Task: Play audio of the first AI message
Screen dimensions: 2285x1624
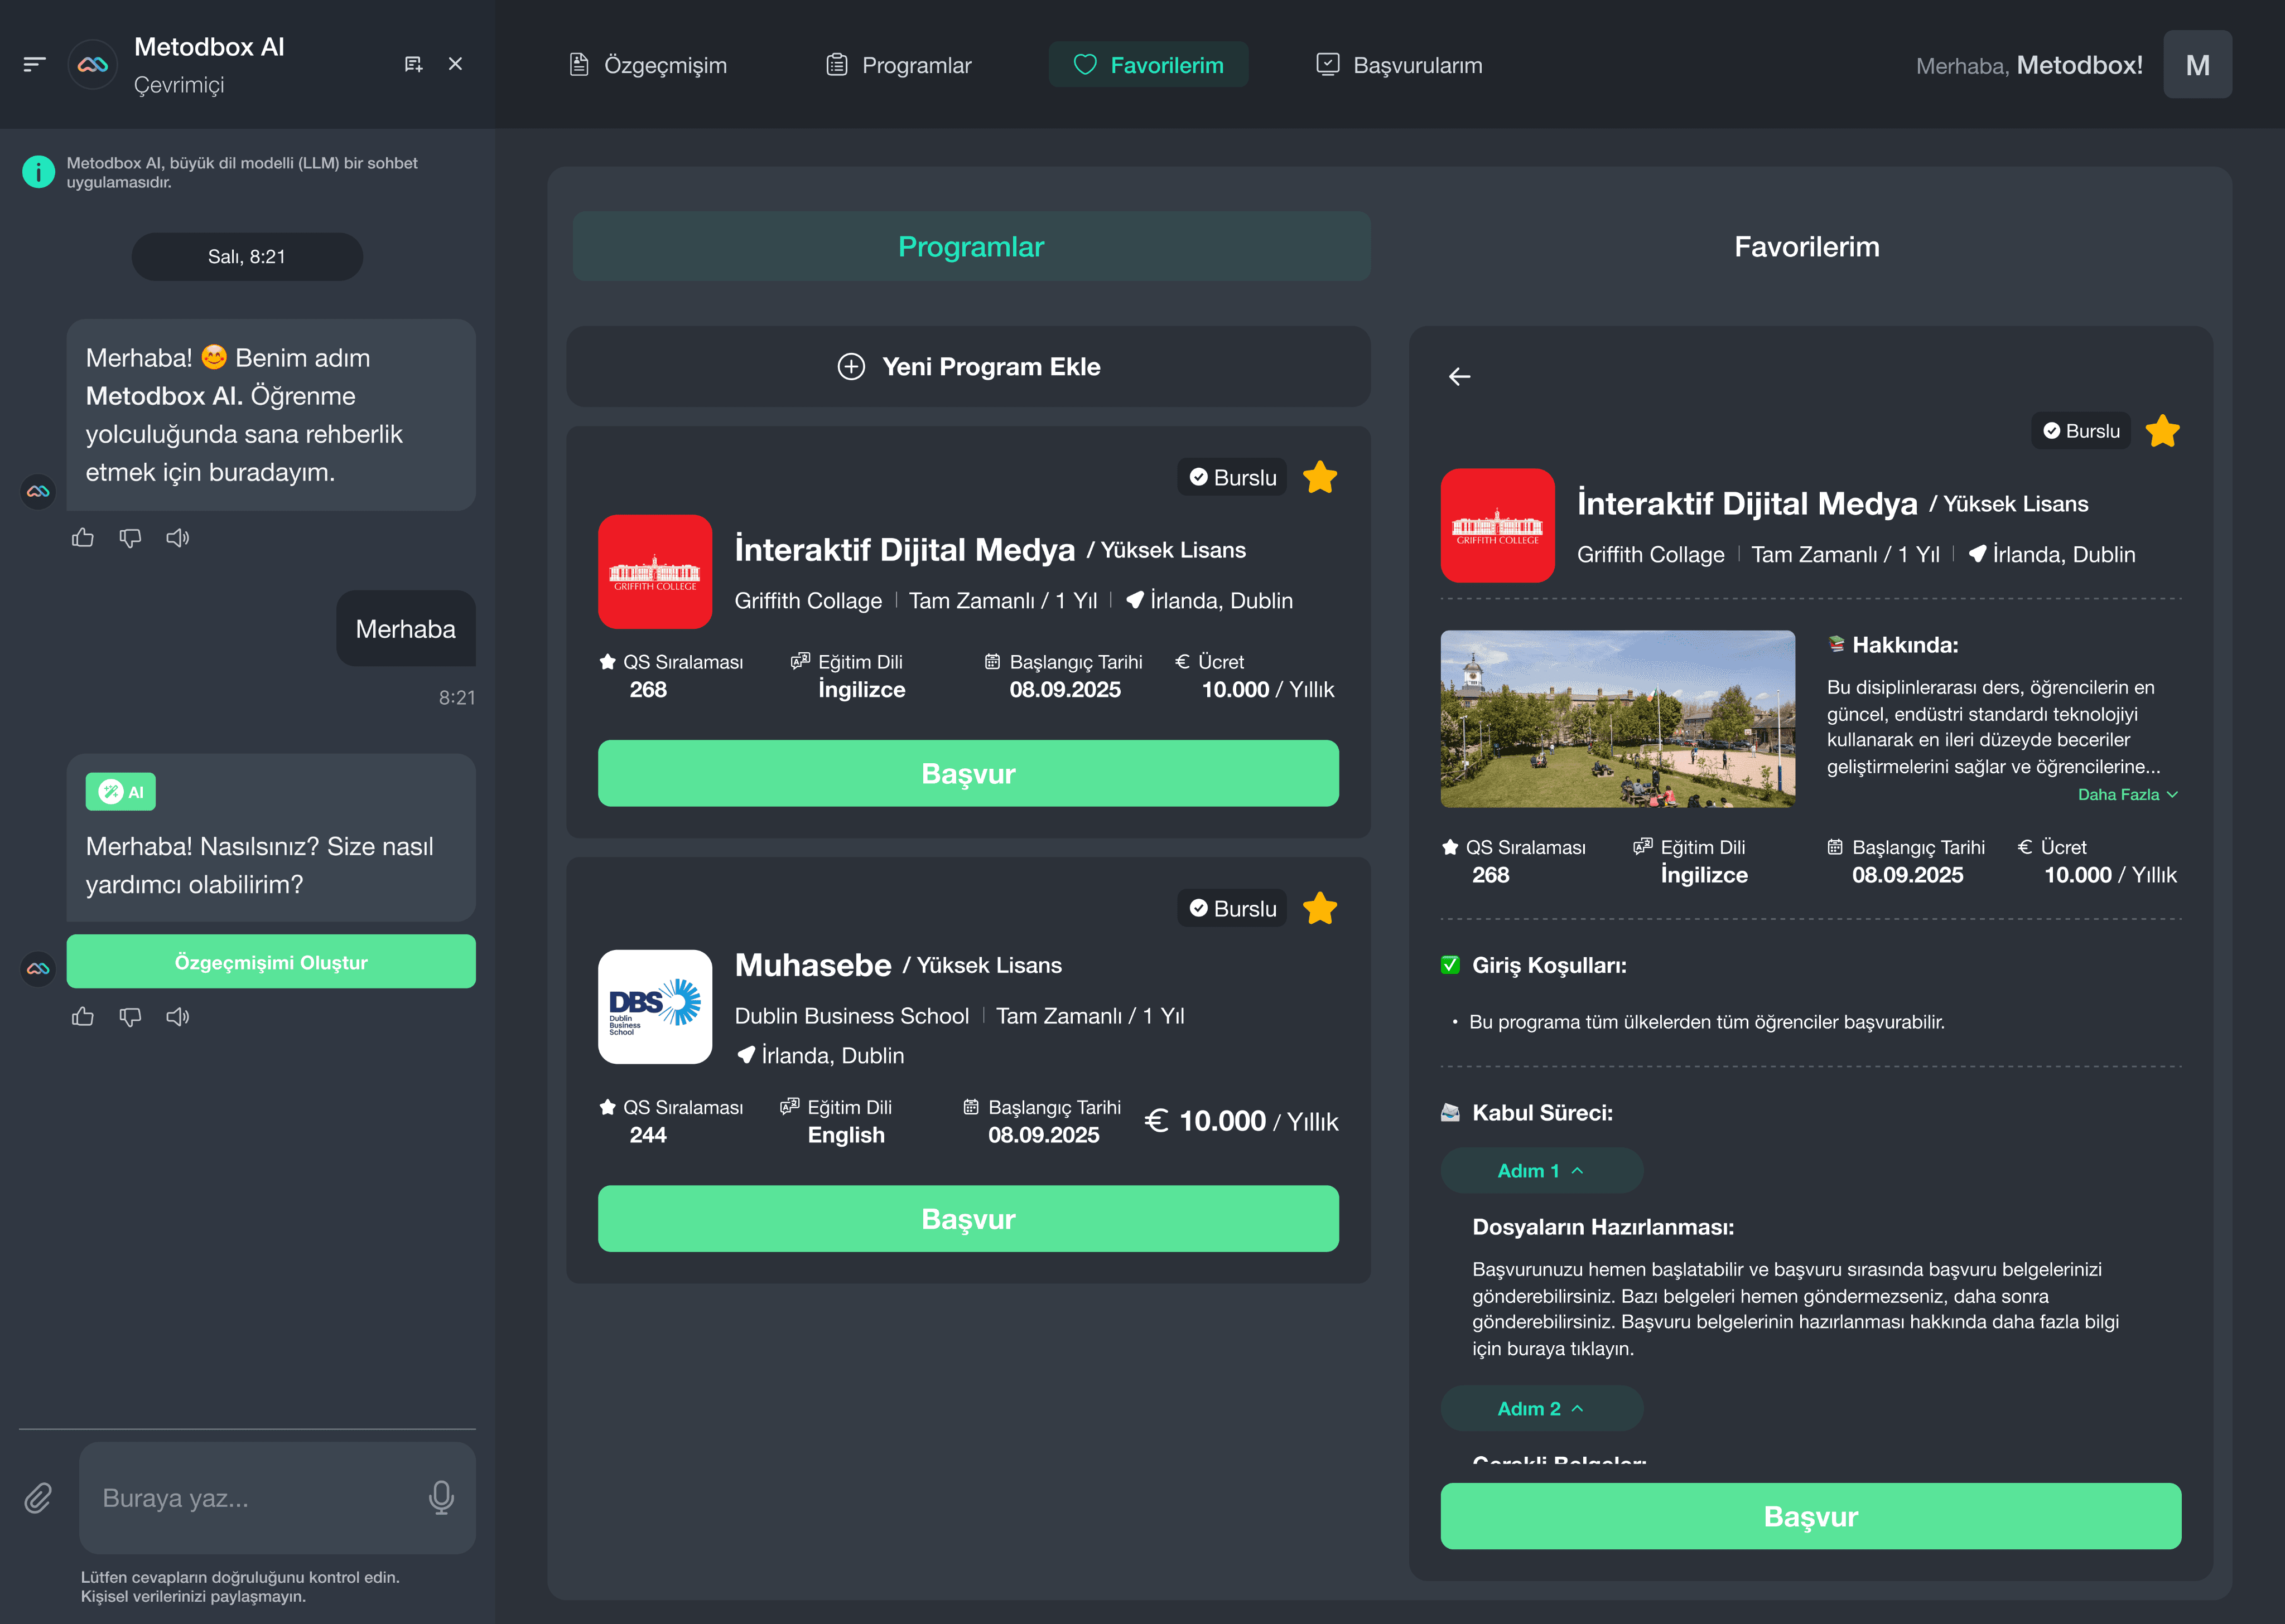Action: coord(177,538)
